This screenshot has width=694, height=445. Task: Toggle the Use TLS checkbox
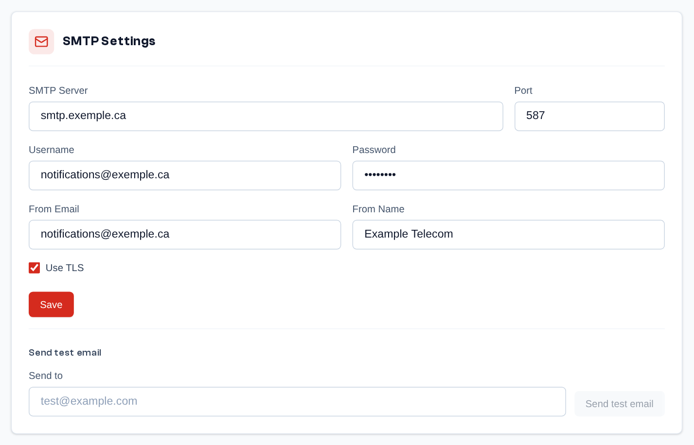35,268
